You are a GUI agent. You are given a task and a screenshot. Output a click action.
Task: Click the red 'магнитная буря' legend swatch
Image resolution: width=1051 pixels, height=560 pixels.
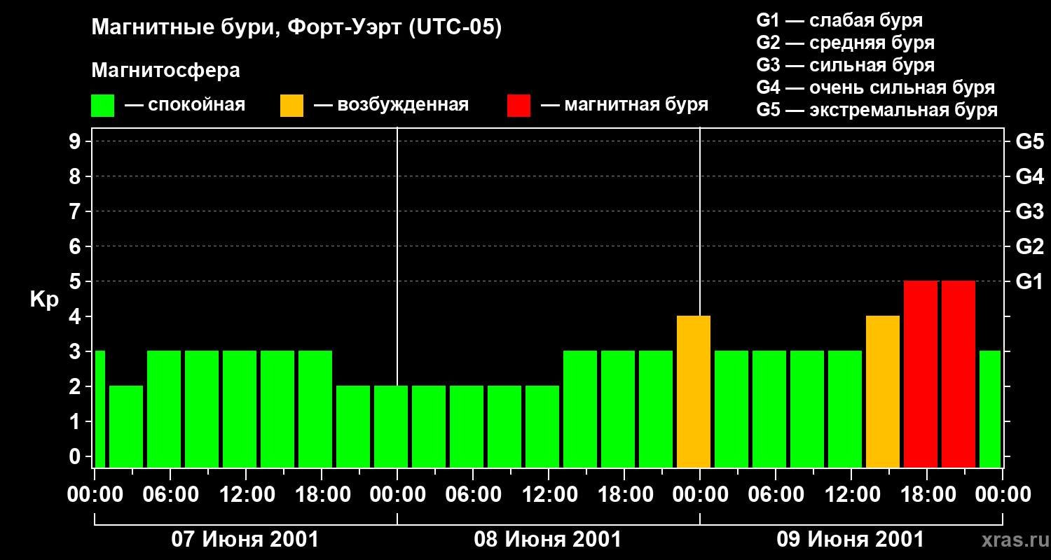[519, 106]
